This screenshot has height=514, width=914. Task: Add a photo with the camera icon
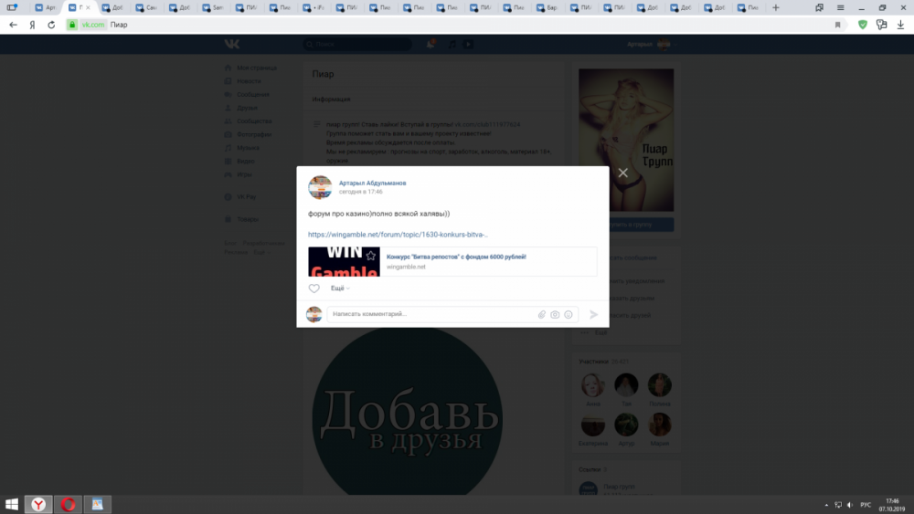pos(555,314)
